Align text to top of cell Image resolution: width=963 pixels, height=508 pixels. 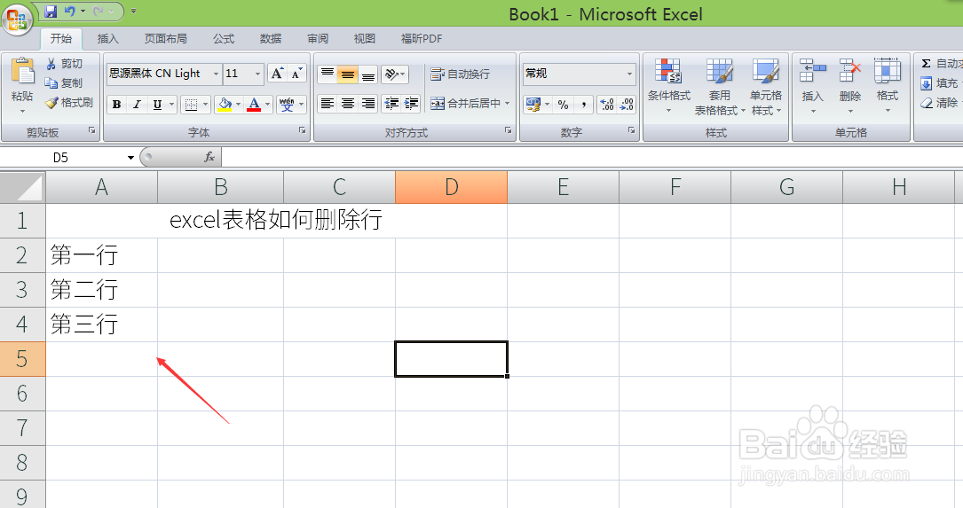(x=328, y=74)
